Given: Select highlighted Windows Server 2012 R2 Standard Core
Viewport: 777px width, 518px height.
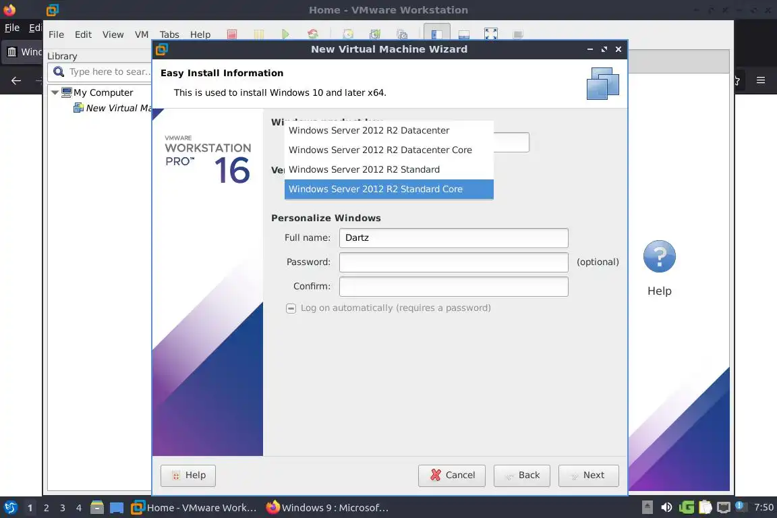Looking at the screenshot, I should click(x=388, y=189).
